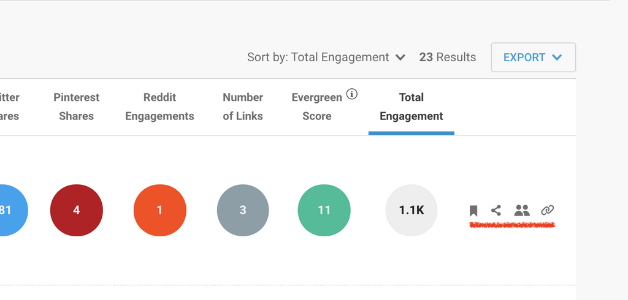Click the Total Engagement column header
Screen dimensions: 628x300
tap(411, 107)
